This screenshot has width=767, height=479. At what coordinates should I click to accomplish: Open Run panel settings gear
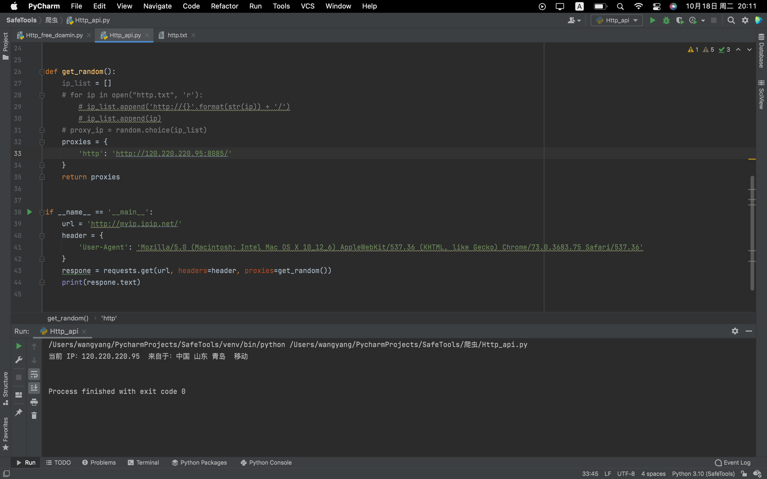click(x=735, y=331)
